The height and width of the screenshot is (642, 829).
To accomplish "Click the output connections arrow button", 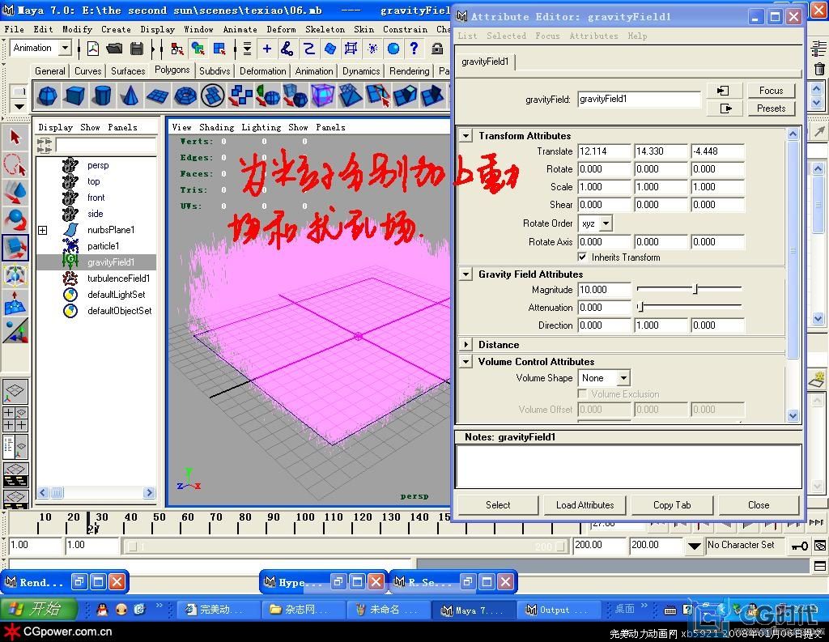I will click(725, 108).
